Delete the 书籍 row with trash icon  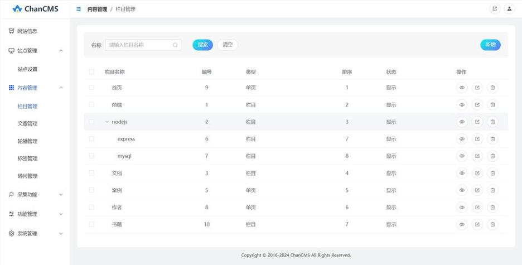click(x=492, y=224)
